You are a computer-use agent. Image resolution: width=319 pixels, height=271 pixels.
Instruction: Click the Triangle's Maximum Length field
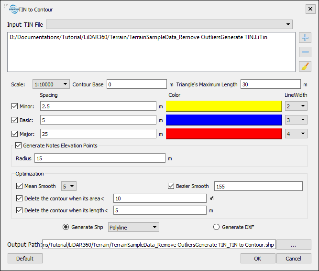pos(270,84)
